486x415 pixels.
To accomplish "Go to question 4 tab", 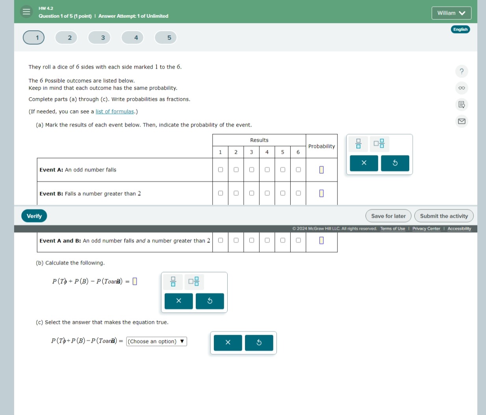I will point(133,37).
